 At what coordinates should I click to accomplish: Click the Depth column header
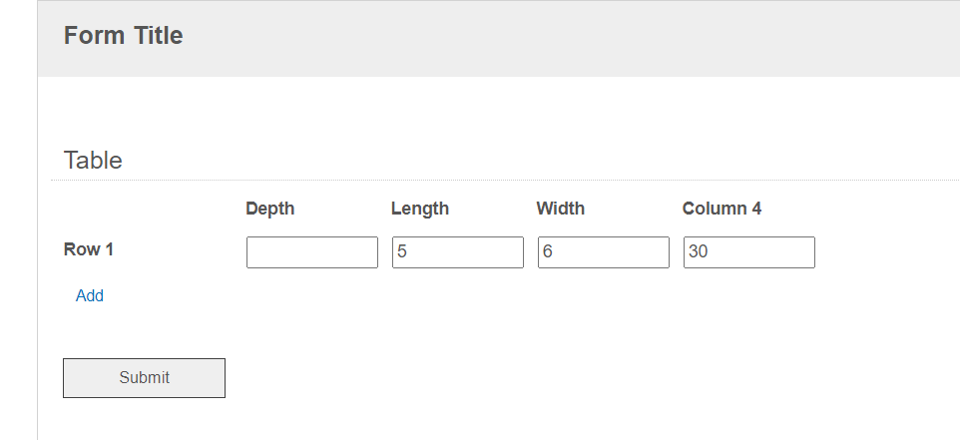click(x=270, y=209)
